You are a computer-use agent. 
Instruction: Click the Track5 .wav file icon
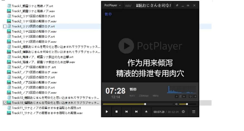point(9,52)
